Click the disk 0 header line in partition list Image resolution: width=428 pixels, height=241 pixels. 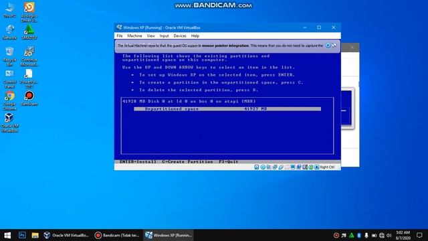(x=189, y=101)
